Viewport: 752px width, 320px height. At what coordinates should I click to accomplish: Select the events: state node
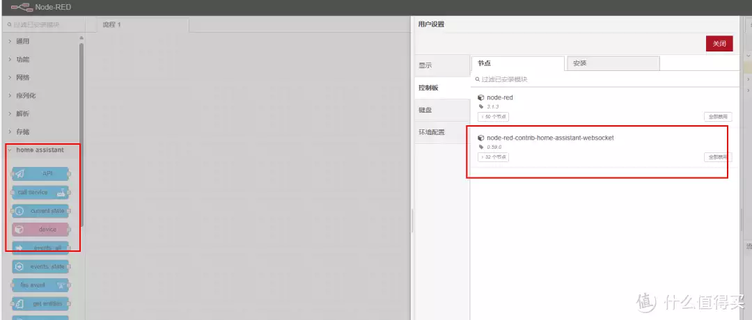click(40, 266)
